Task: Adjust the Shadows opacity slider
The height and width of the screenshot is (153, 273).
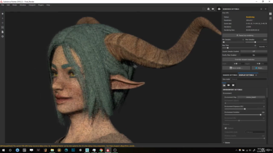Action: pos(244,138)
